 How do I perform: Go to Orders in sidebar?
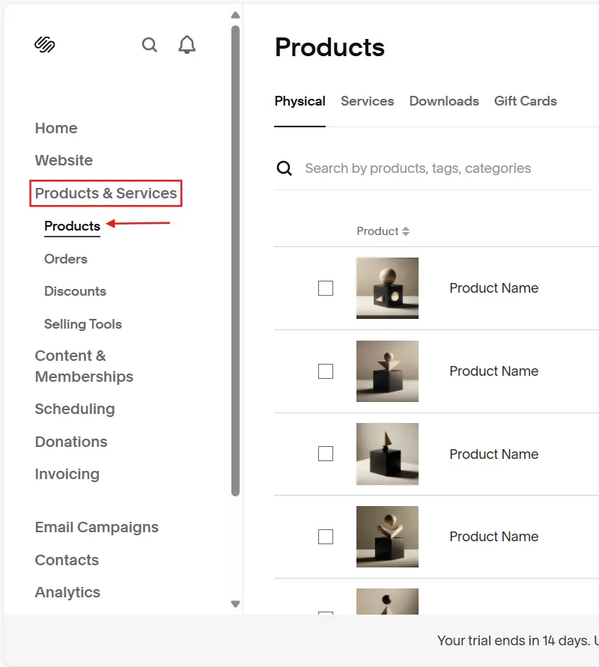[x=66, y=259]
